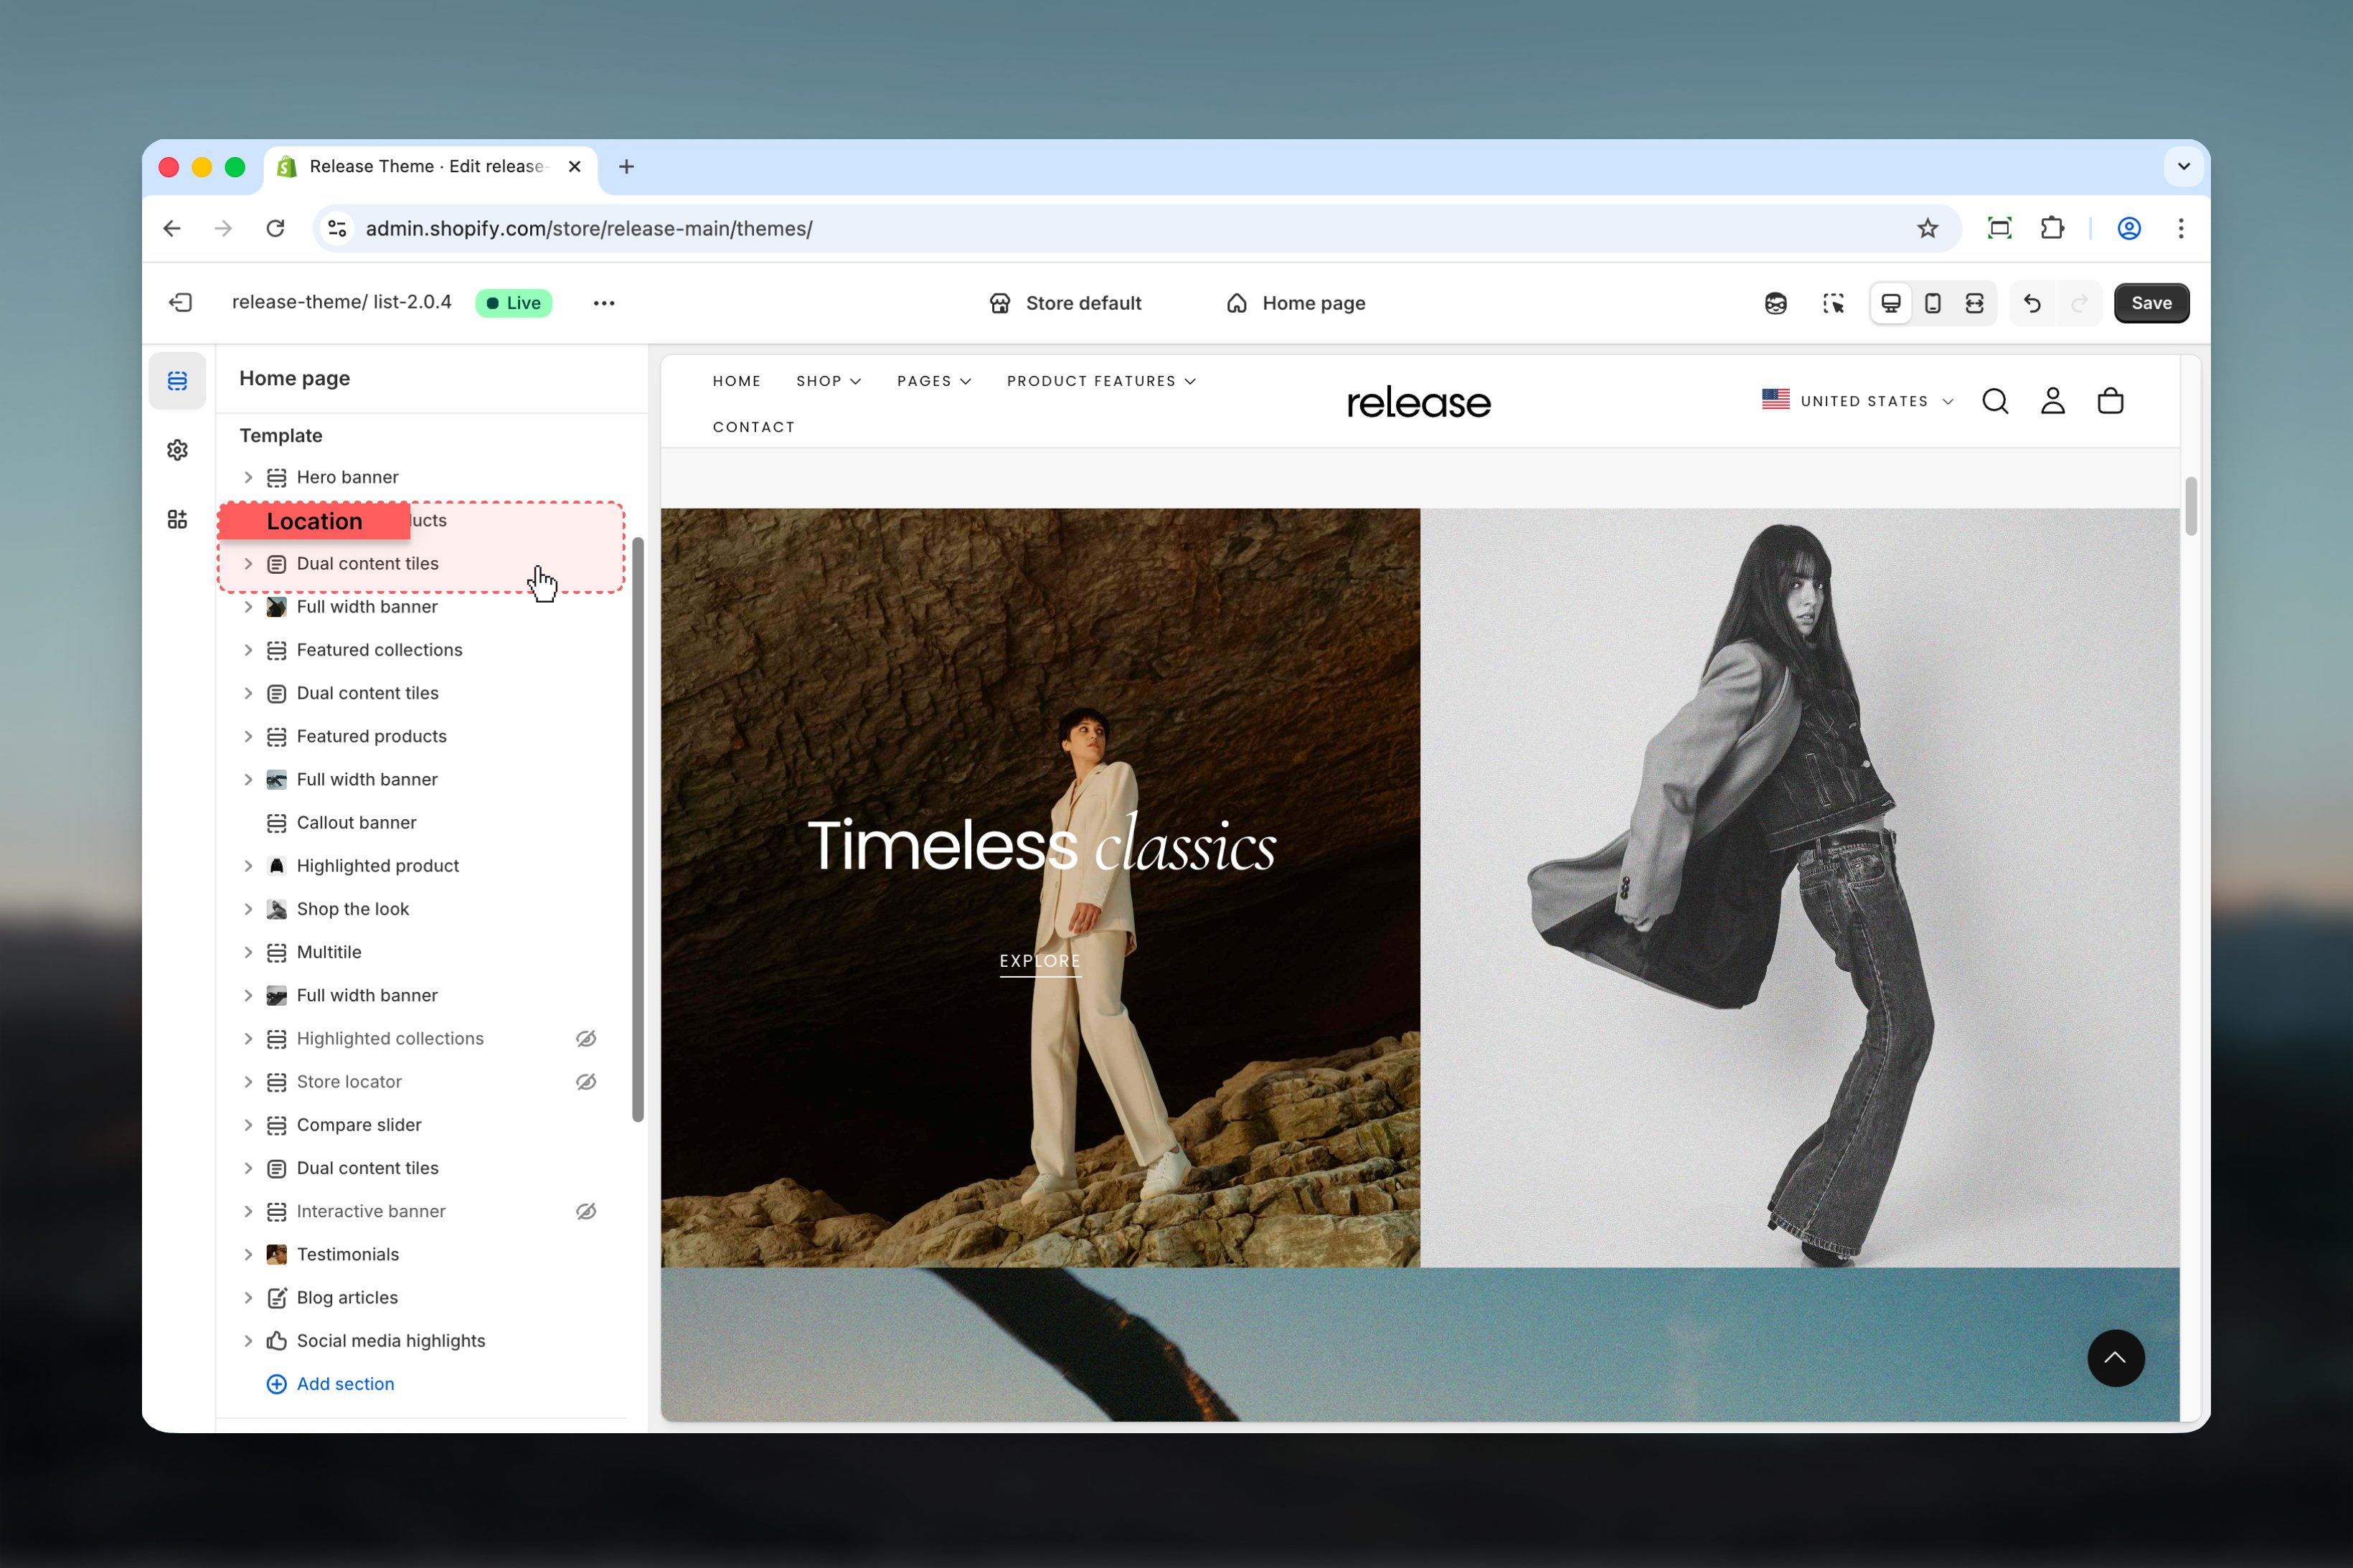Expand the Compare slider section
Image resolution: width=2353 pixels, height=1568 pixels.
(x=248, y=1125)
